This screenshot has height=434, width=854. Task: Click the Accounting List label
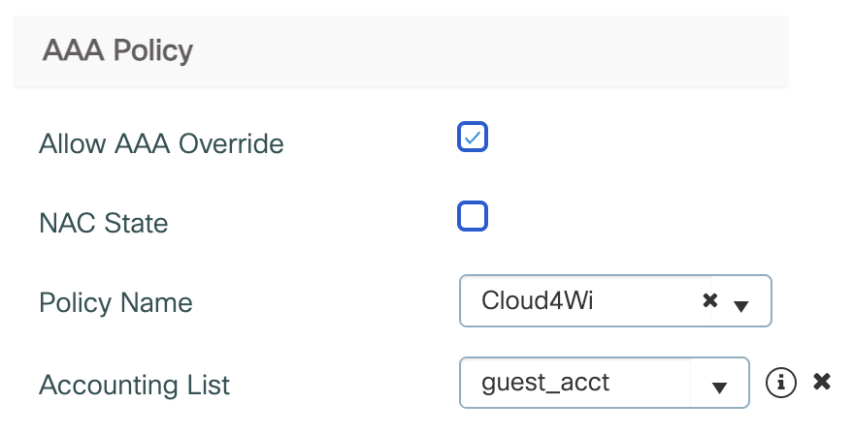134,385
